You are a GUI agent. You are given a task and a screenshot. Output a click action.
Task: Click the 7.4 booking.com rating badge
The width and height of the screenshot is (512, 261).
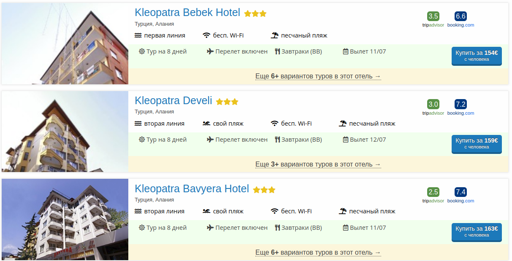click(x=461, y=192)
